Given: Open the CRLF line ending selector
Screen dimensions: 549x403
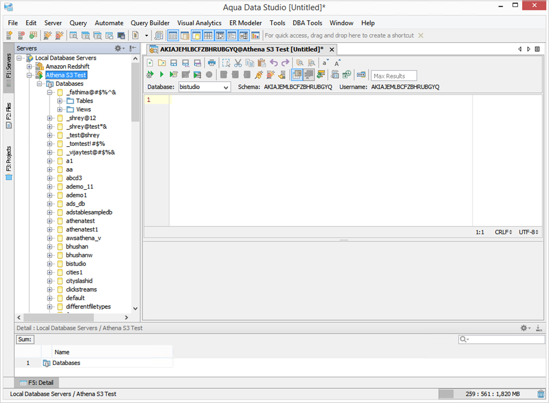Looking at the screenshot, I should click(x=503, y=232).
